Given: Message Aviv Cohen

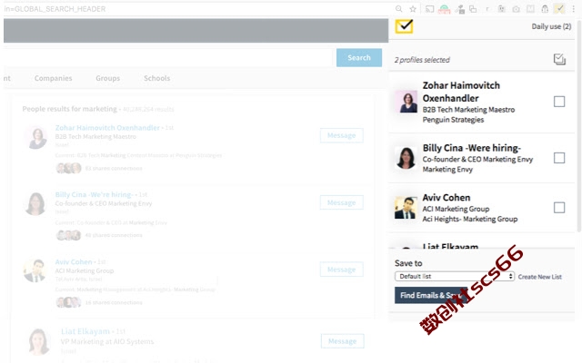Looking at the screenshot, I should pos(342,270).
